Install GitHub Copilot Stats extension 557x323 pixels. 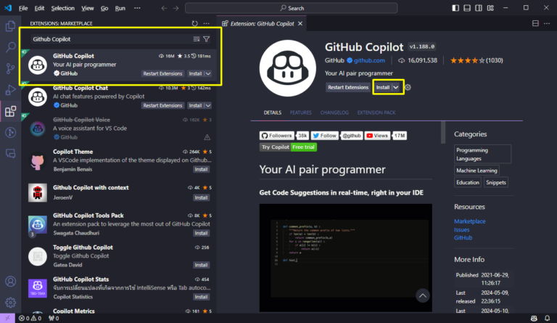click(x=201, y=297)
